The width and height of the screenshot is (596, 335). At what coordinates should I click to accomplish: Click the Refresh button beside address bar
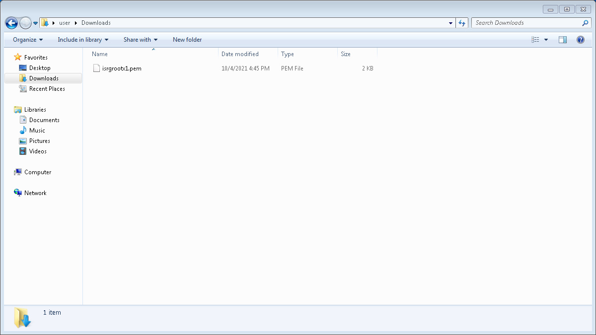coord(462,23)
